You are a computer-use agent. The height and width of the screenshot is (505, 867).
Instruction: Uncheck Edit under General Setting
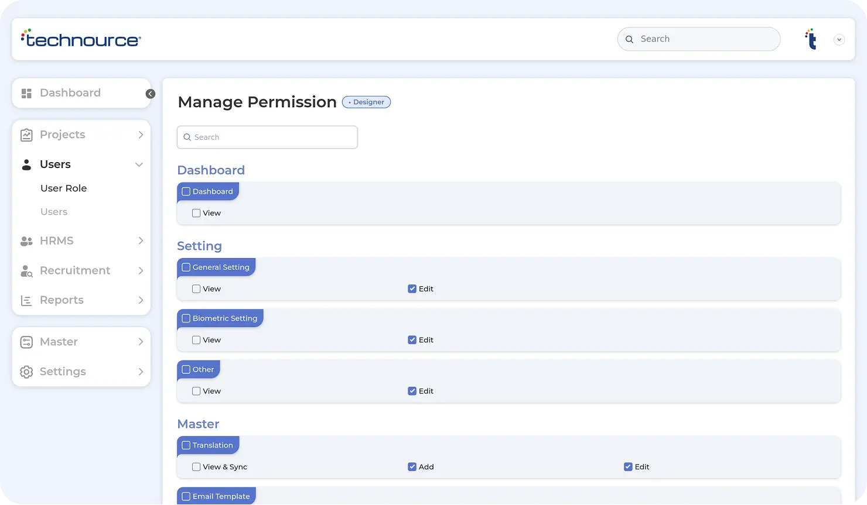pyautogui.click(x=412, y=289)
